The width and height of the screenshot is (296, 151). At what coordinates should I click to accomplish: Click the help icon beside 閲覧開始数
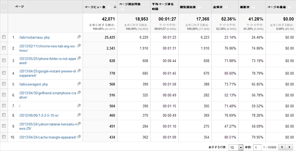tap(200, 7)
